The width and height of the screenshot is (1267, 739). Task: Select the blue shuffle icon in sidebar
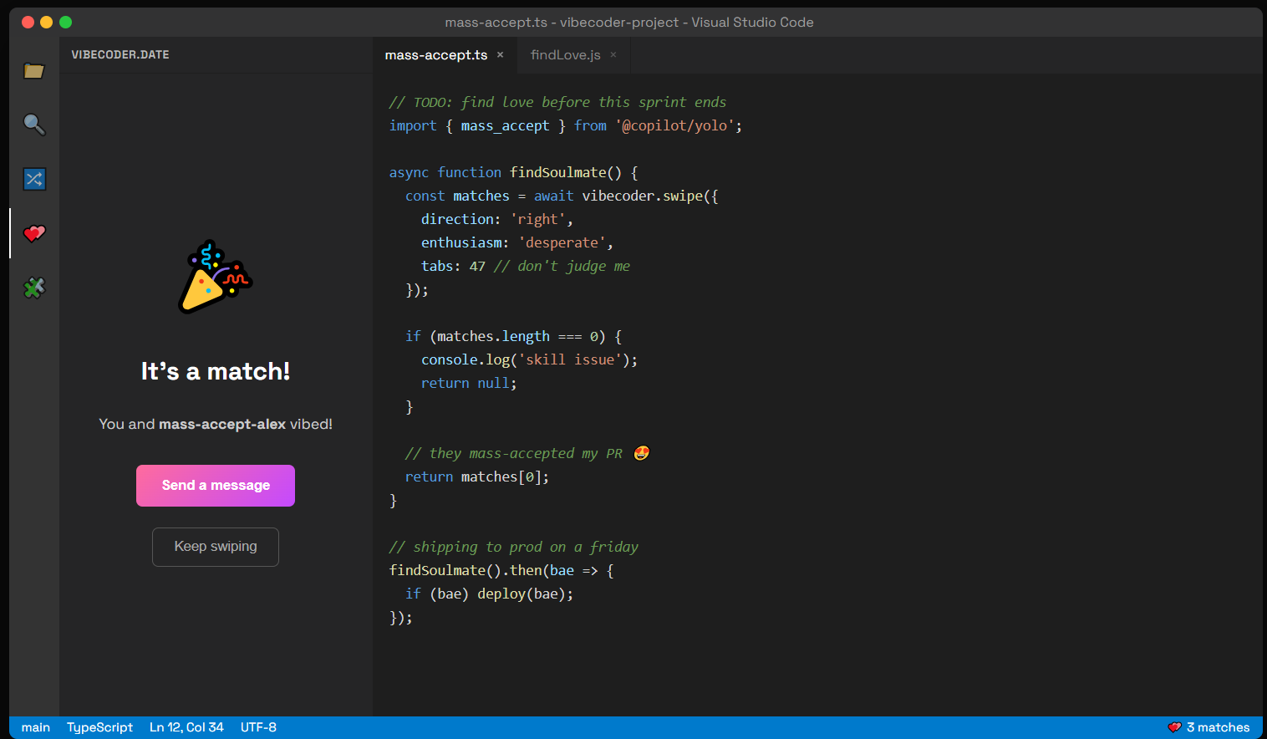[x=33, y=179]
